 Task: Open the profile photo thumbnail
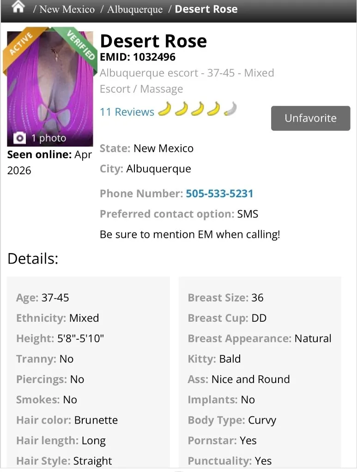point(50,88)
